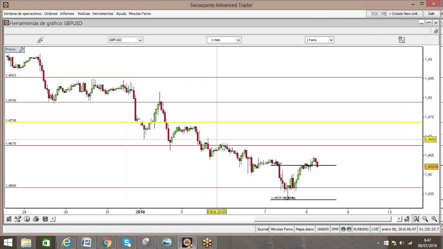Open the Herramientas menu
Viewport: 443px width, 249px height.
click(x=103, y=13)
